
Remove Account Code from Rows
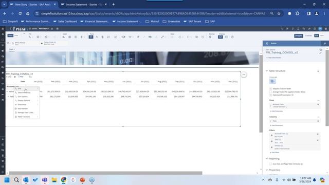click(318, 104)
